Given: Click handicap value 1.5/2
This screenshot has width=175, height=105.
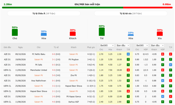Looking at the screenshot, I should click(146, 59).
